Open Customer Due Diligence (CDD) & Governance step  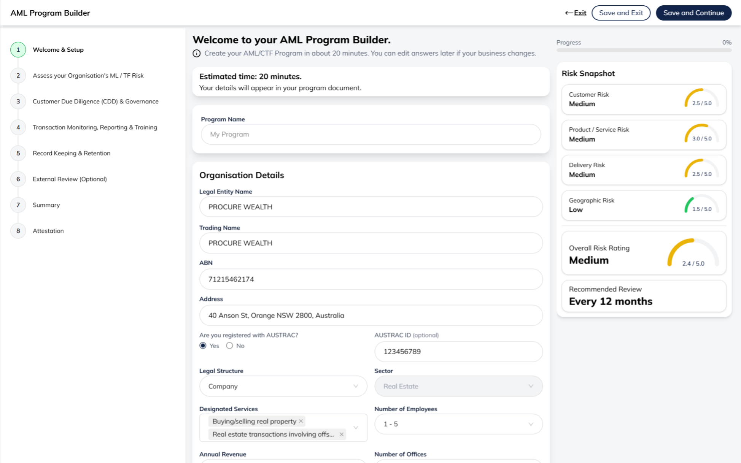click(95, 101)
